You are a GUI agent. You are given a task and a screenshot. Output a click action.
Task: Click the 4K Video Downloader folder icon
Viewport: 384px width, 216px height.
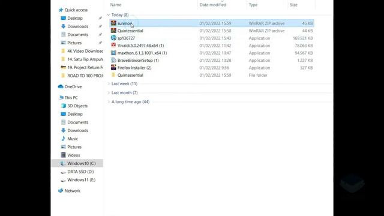pos(63,51)
